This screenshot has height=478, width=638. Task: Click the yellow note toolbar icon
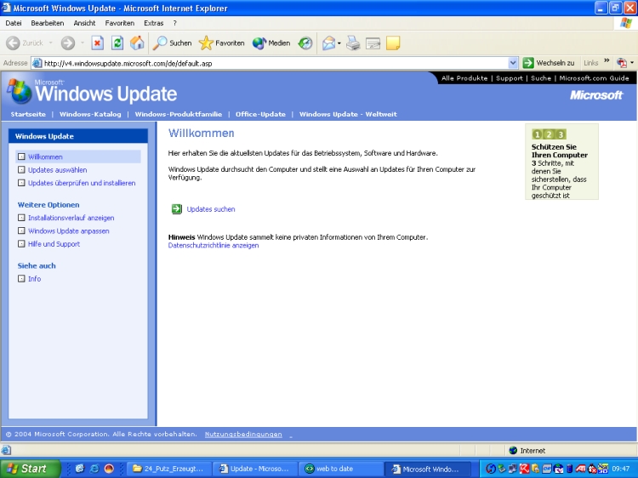coord(393,43)
